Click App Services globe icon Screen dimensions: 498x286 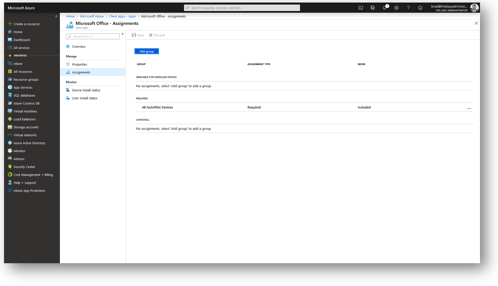click(x=10, y=87)
